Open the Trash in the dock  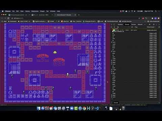(123, 108)
